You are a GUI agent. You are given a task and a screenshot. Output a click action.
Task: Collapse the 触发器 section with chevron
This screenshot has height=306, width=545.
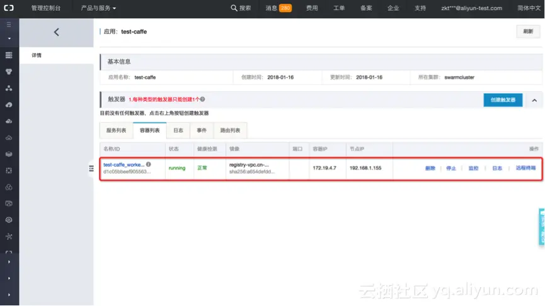tap(534, 100)
